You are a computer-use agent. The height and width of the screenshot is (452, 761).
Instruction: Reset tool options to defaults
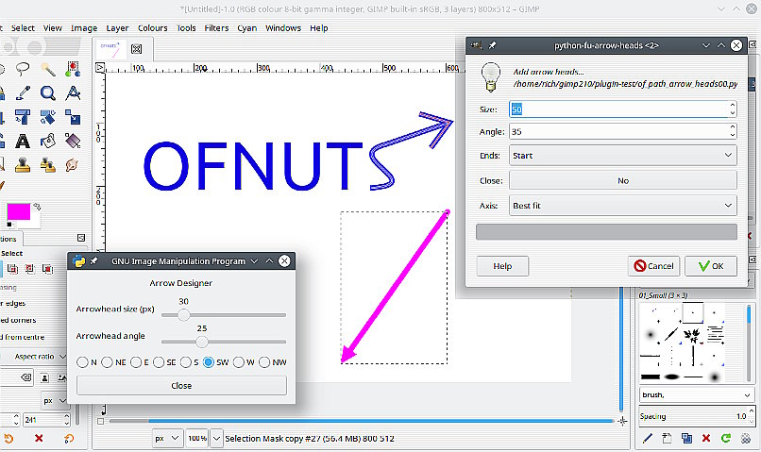pos(69,439)
